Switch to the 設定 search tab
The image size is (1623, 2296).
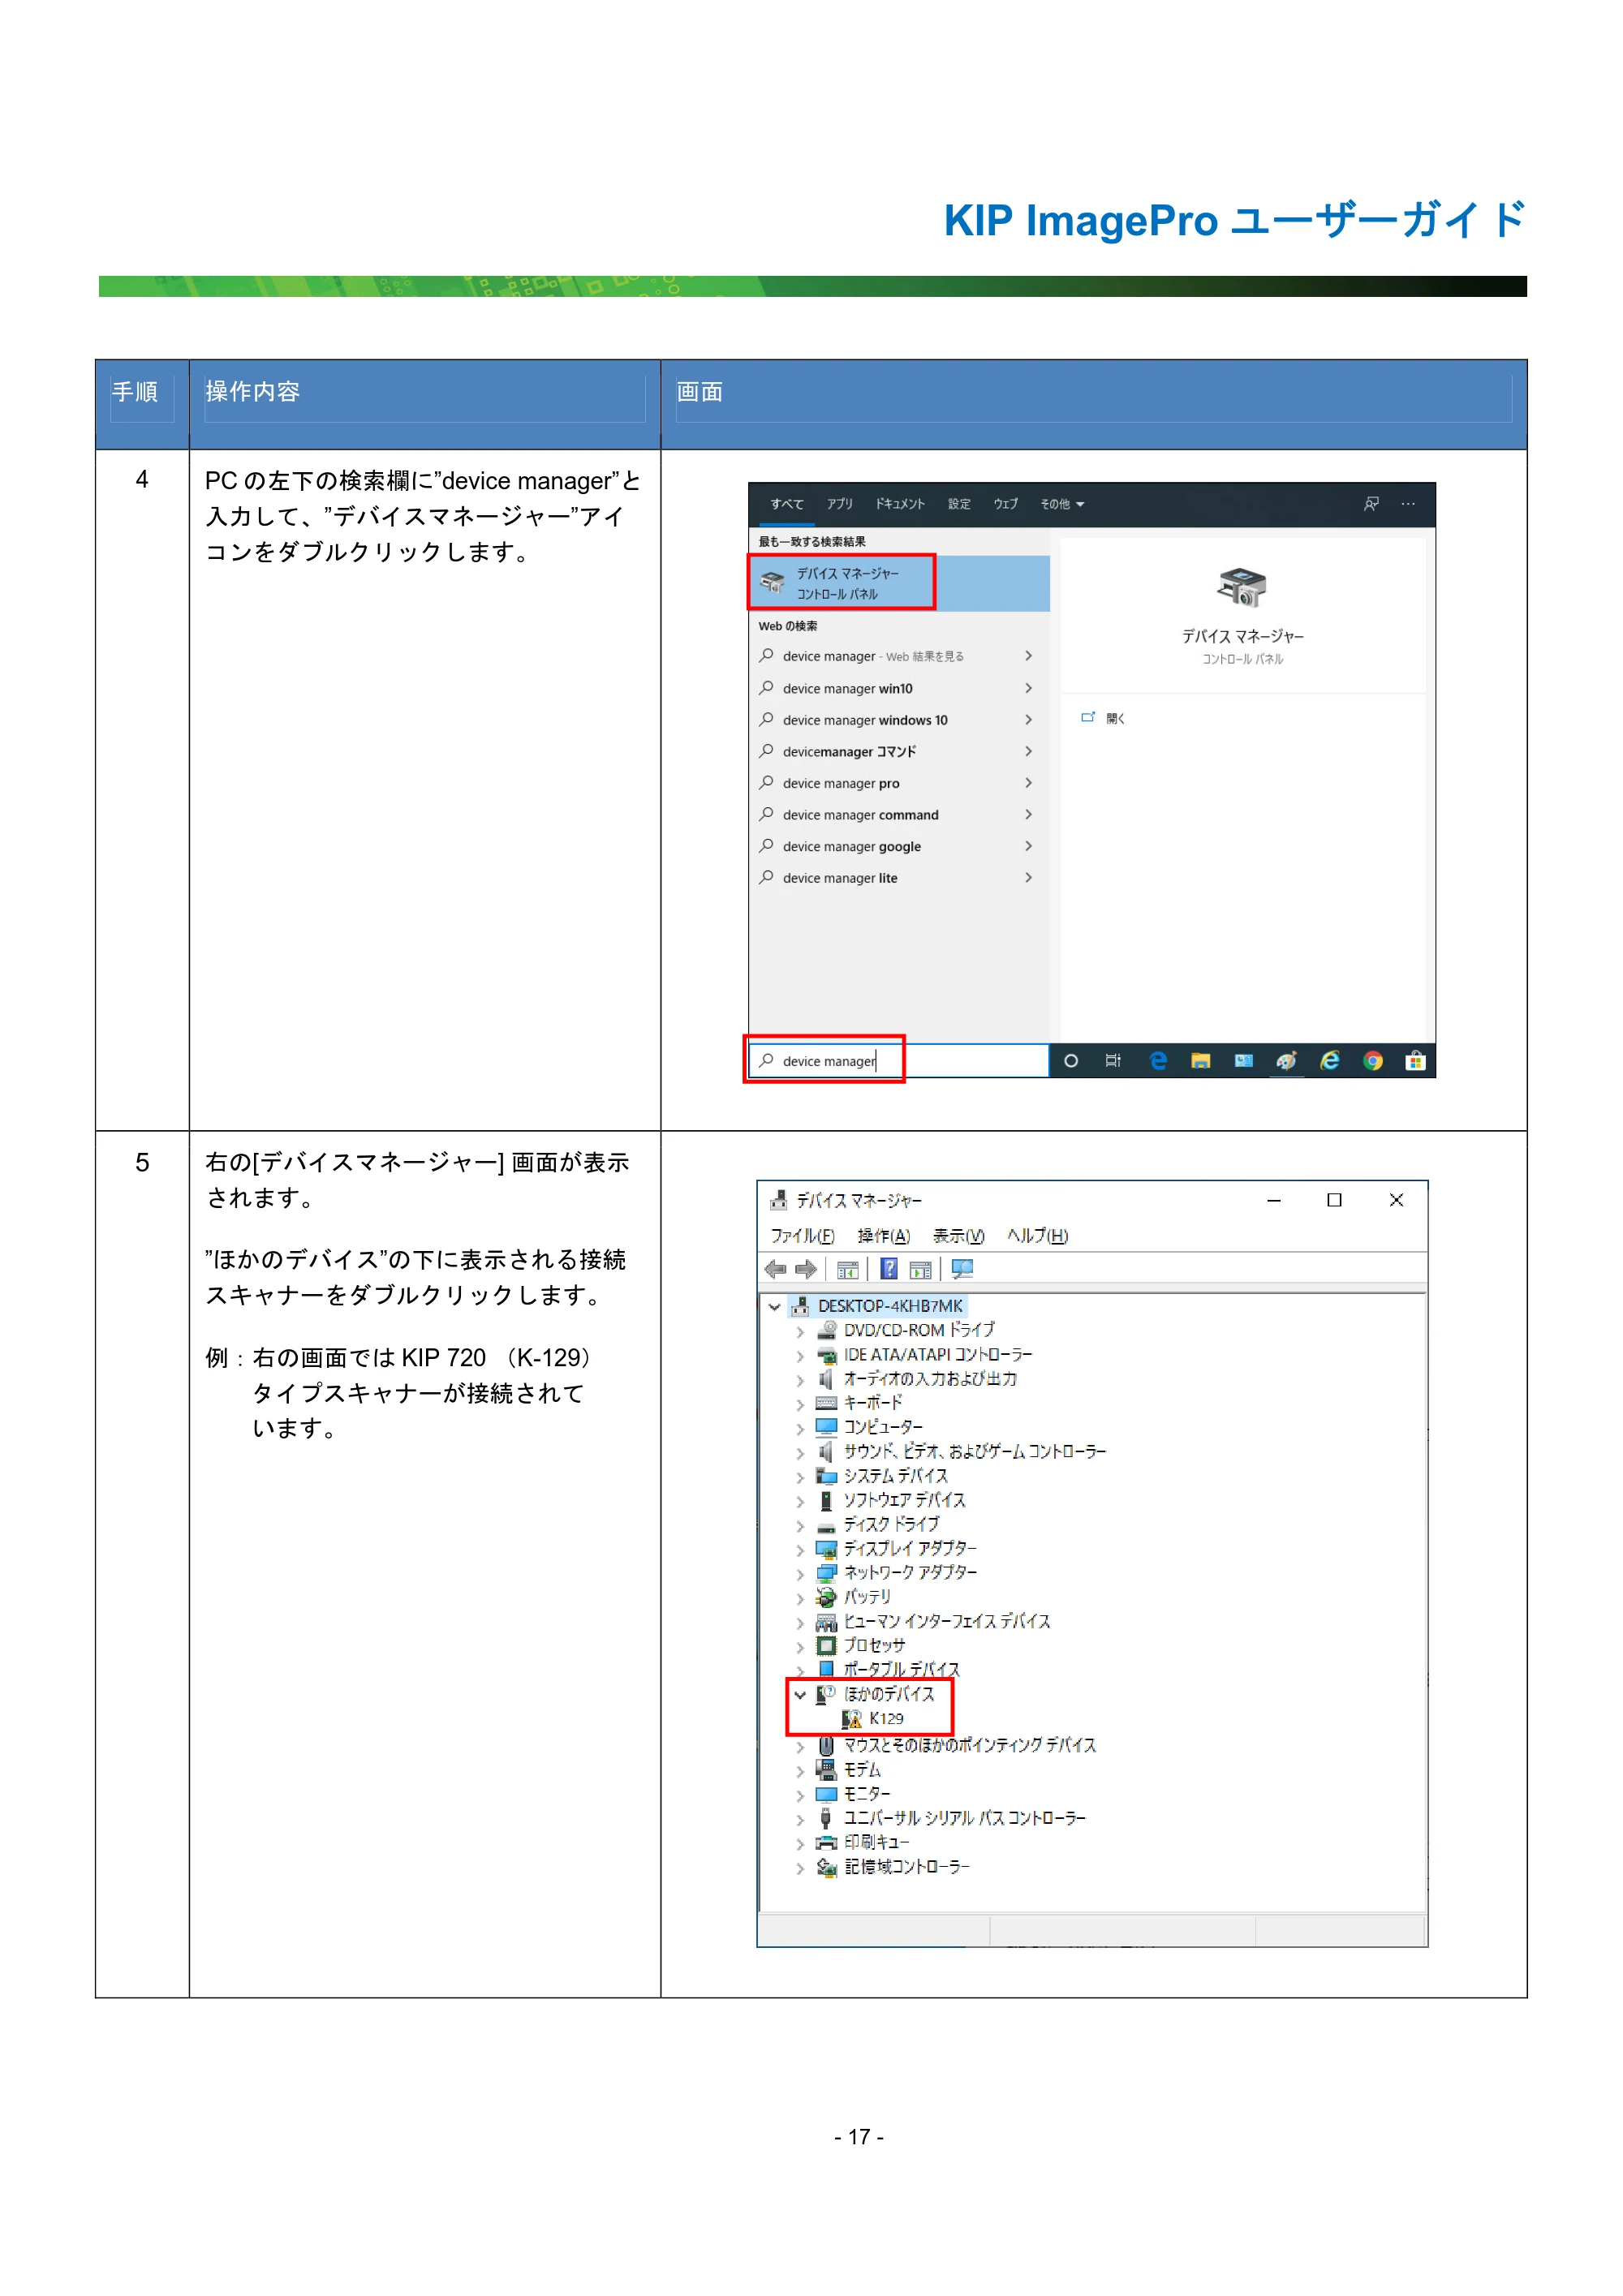959,504
